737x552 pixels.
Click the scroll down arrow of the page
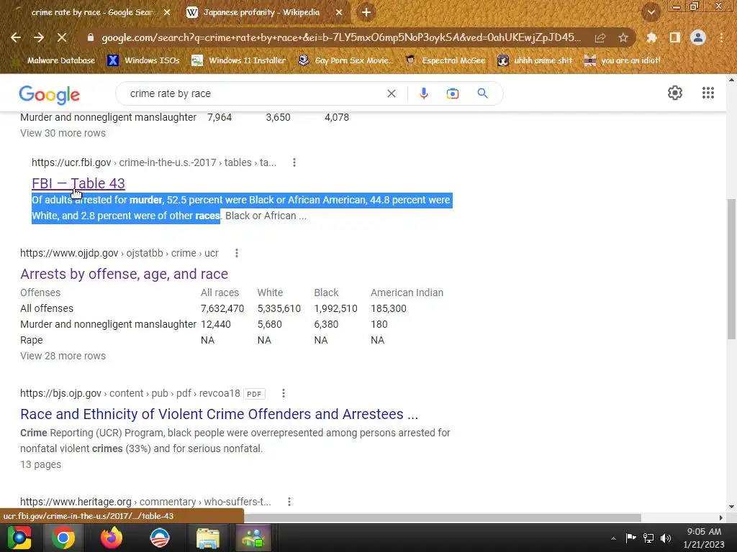tap(731, 507)
